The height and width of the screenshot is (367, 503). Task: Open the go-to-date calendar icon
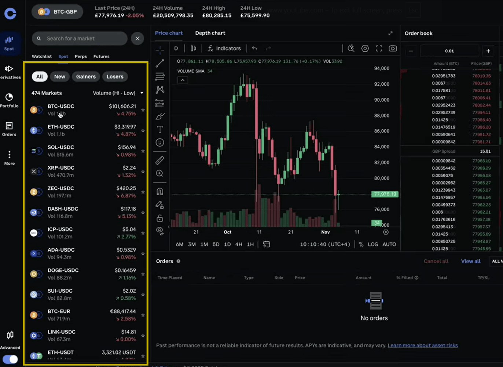coord(267,244)
